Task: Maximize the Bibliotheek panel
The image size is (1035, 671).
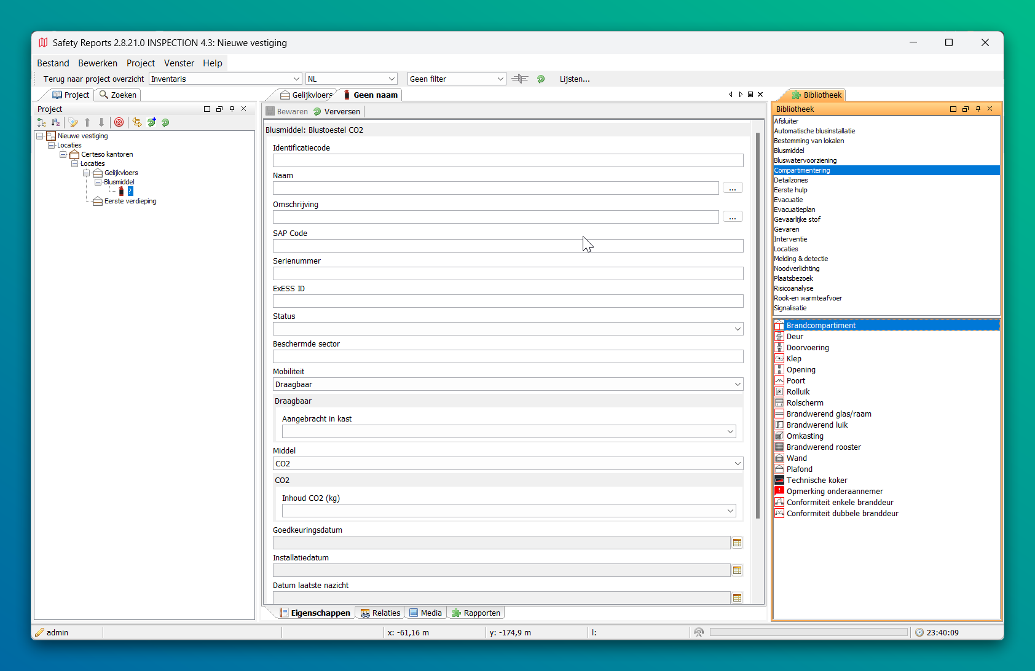Action: [953, 109]
